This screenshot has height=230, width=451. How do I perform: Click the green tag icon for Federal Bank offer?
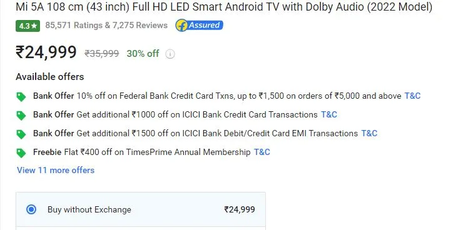coord(21,97)
